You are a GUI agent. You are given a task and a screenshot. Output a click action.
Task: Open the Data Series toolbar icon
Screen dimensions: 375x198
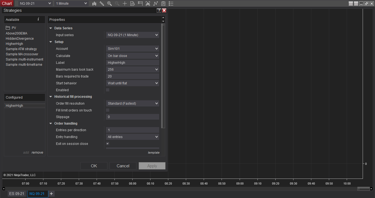click(x=148, y=4)
